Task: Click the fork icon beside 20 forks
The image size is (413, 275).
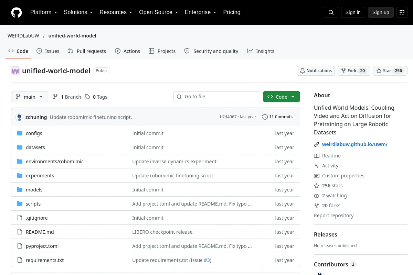Action: 317,206
